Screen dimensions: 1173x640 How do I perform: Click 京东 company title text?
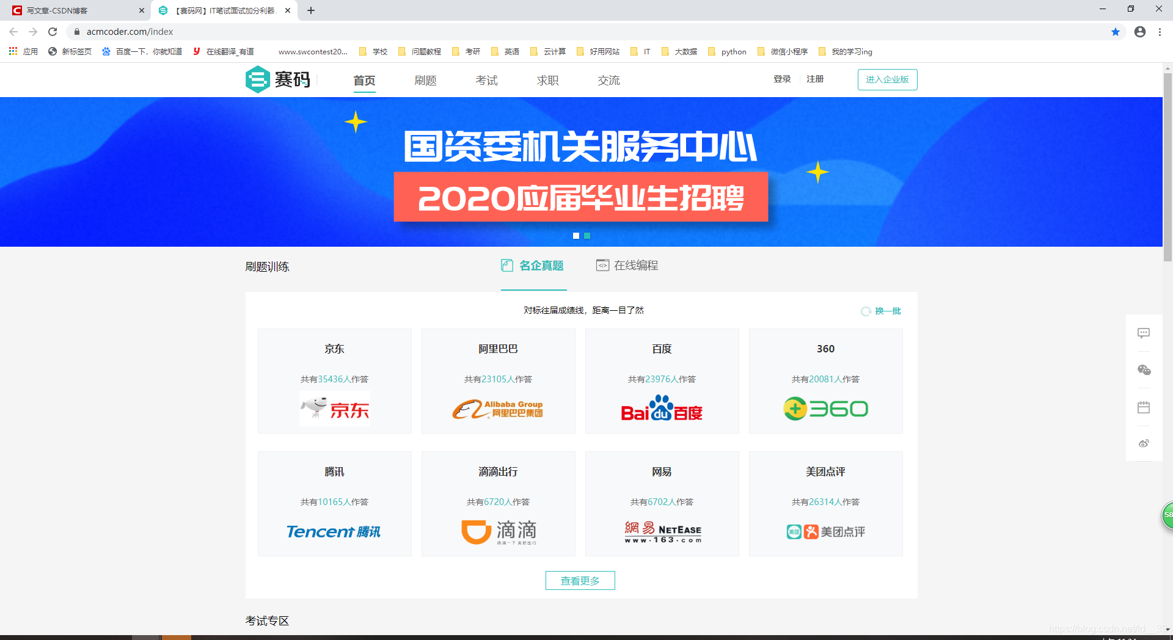[x=334, y=349]
